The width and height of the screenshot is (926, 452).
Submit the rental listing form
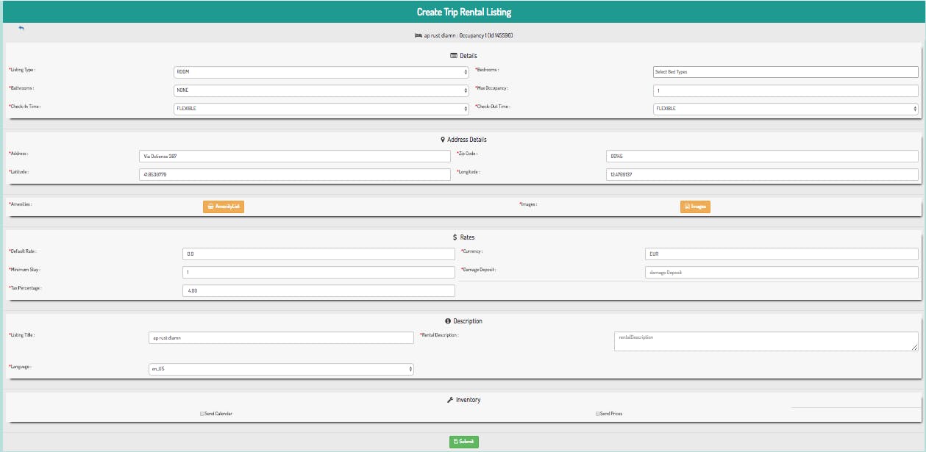pos(464,442)
